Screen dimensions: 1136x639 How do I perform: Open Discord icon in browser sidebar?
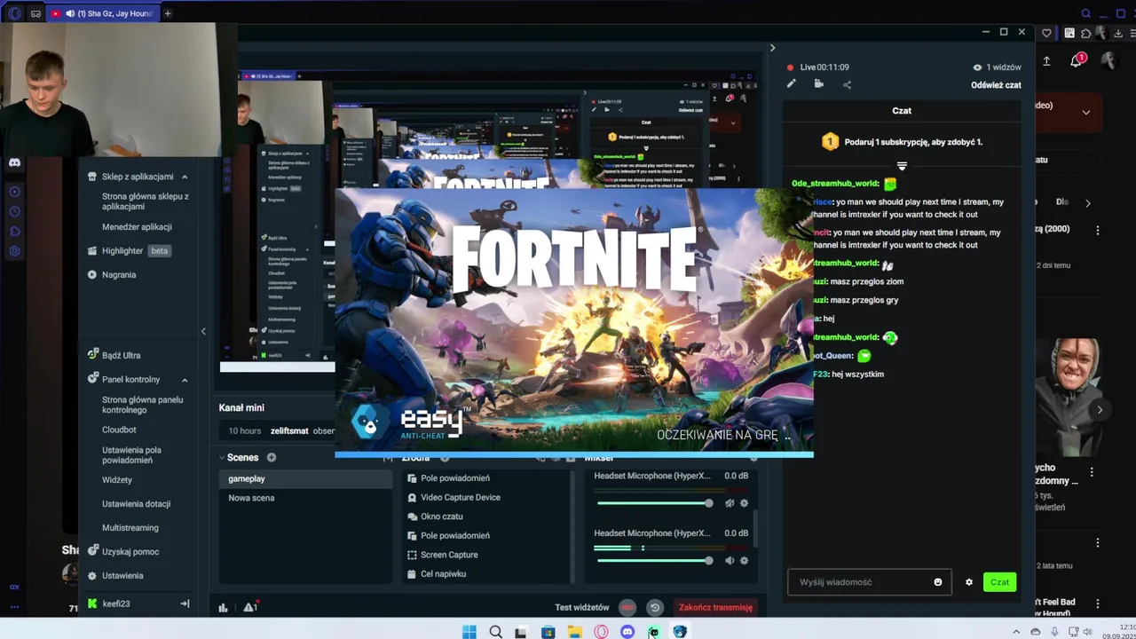[x=14, y=162]
